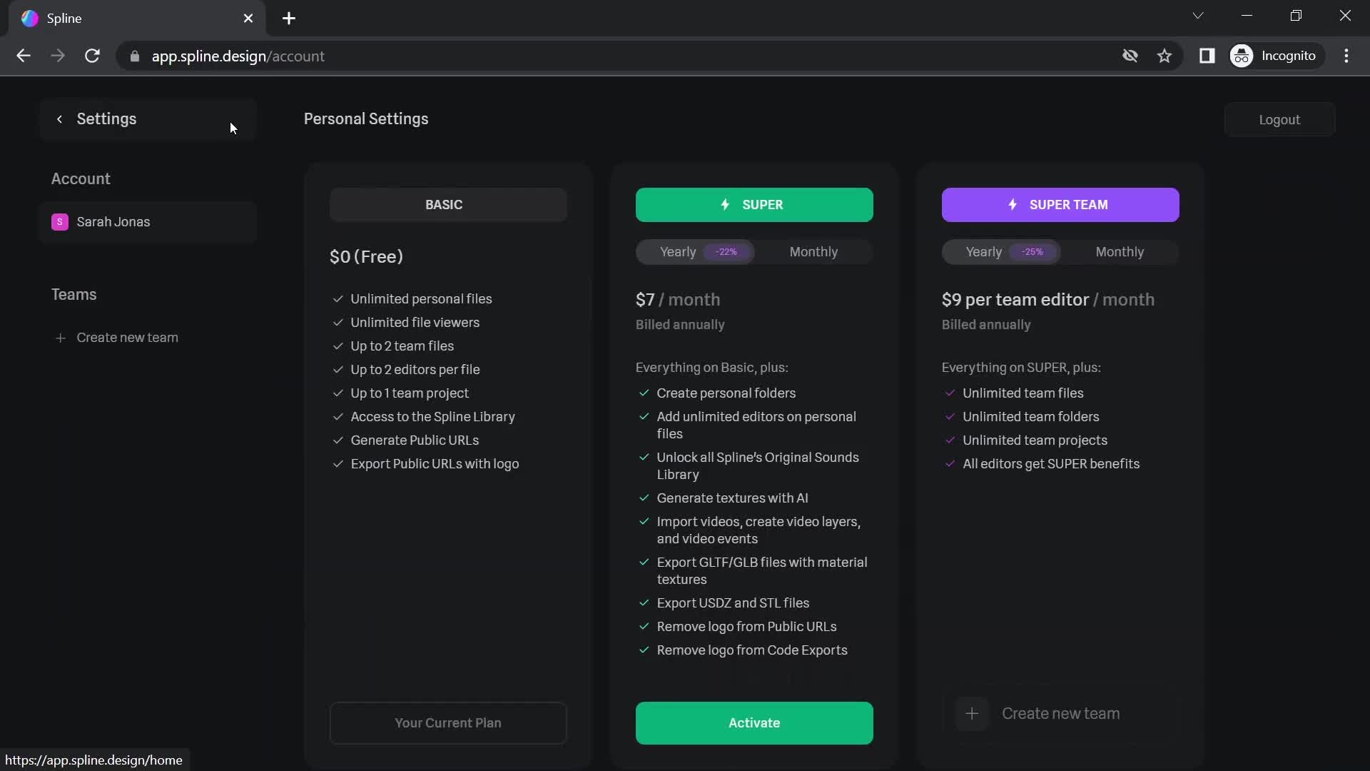Viewport: 1370px width, 771px height.
Task: Click Activate button for SUPER plan
Action: (x=753, y=722)
